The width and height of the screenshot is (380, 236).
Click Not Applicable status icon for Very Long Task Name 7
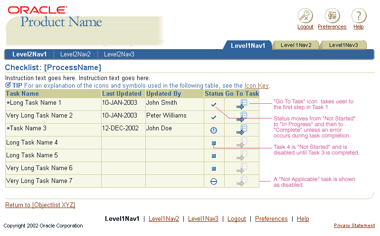[213, 182]
